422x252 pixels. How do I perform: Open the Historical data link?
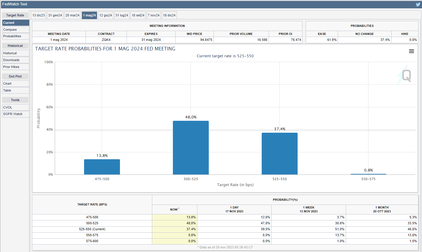click(x=16, y=53)
